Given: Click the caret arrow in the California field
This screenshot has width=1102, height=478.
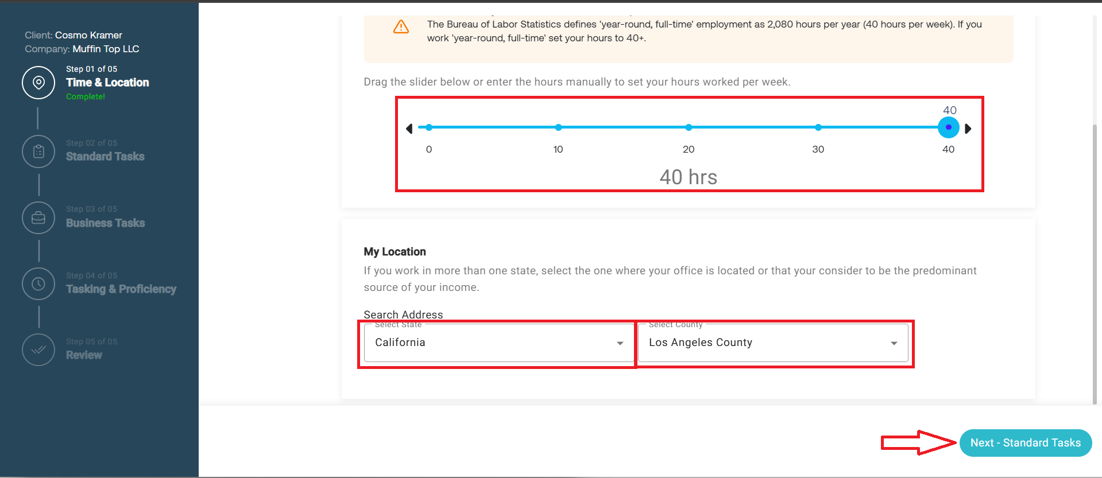Looking at the screenshot, I should [620, 343].
